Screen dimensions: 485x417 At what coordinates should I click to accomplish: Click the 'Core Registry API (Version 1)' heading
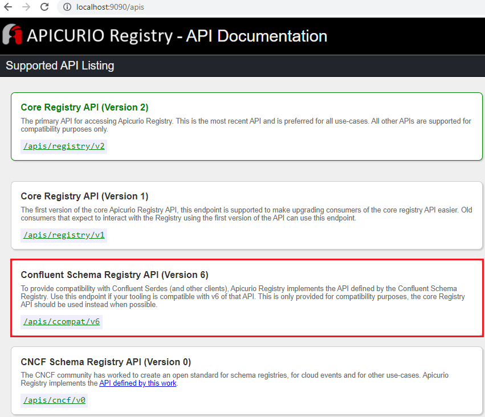tap(84, 197)
